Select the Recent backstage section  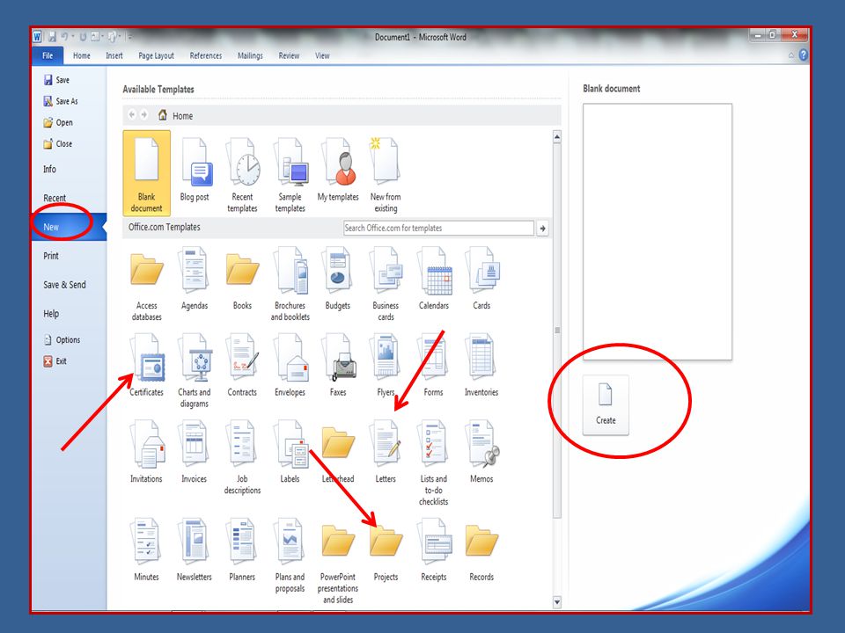[x=55, y=198]
